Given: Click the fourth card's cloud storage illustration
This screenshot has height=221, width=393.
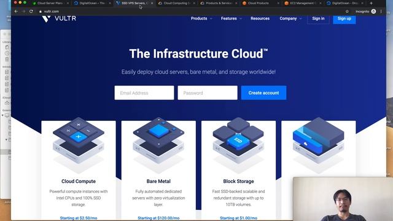Looking at the screenshot, I should tap(318, 145).
